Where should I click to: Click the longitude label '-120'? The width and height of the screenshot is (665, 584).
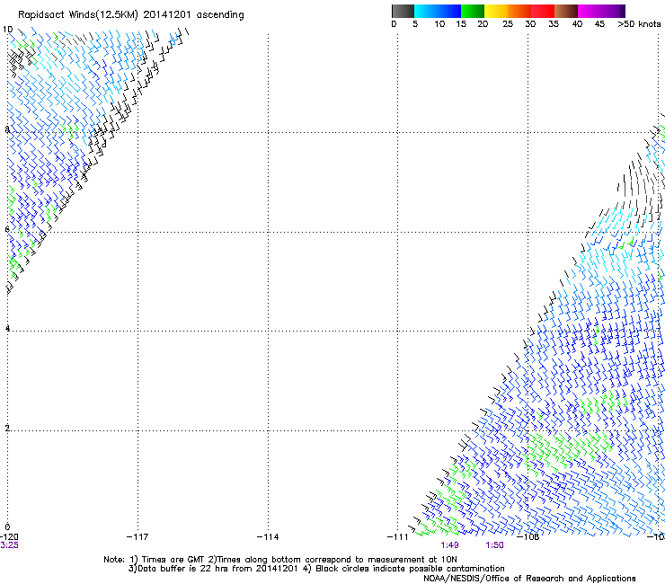[x=9, y=537]
